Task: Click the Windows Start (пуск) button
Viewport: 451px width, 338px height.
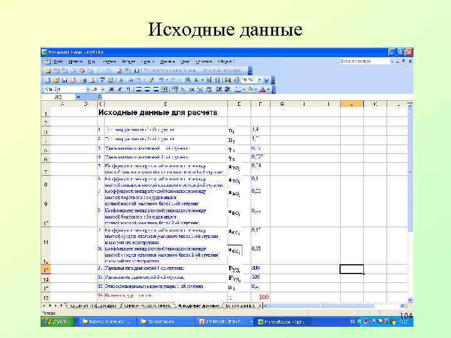Action: pyautogui.click(x=58, y=322)
